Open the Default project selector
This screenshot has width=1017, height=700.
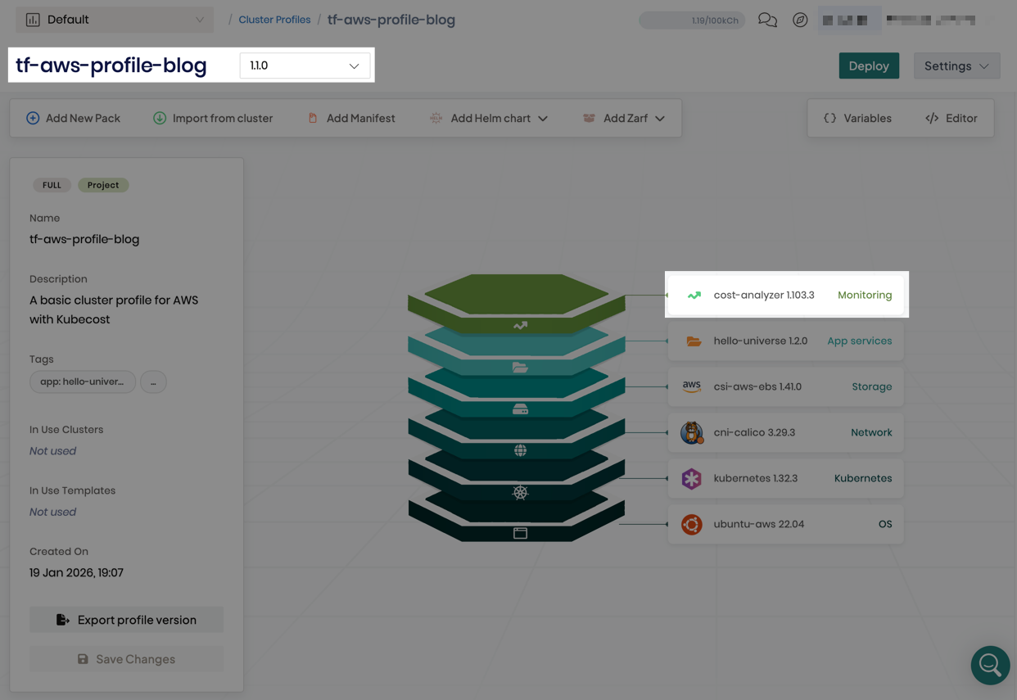point(114,19)
